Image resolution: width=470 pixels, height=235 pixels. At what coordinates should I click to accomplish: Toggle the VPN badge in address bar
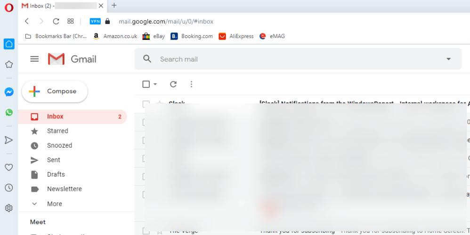95,21
